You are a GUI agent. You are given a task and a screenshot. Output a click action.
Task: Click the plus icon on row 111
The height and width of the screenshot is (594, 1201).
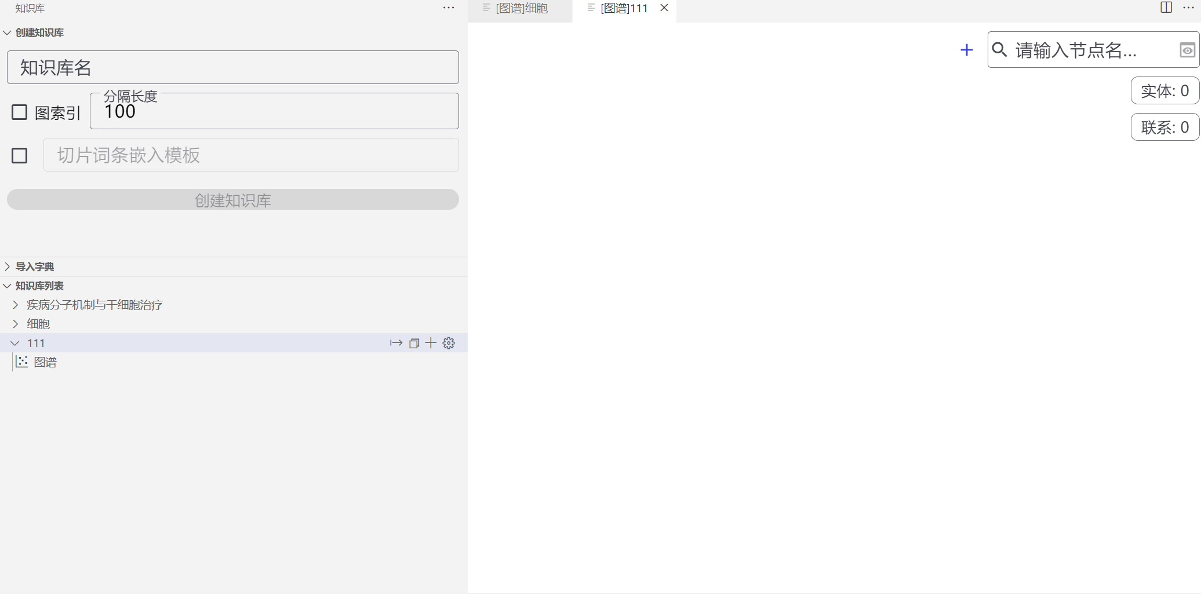pyautogui.click(x=431, y=343)
